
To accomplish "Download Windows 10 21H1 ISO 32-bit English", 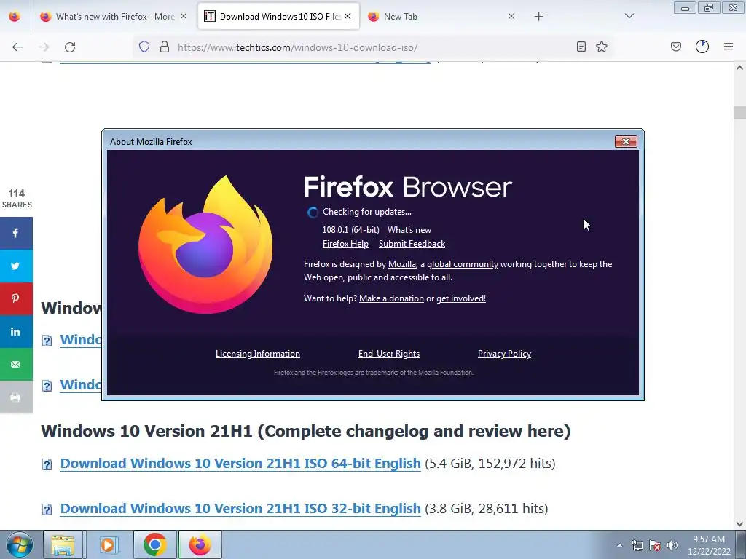I will pos(240,509).
